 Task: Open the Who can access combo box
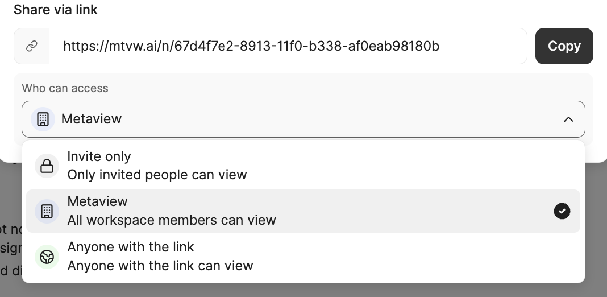point(303,119)
